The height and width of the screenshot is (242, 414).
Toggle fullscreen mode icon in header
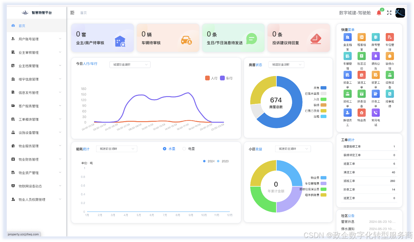[389, 13]
